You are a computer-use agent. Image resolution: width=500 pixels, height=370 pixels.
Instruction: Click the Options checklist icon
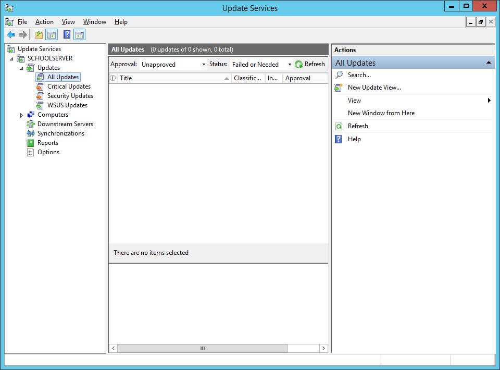click(x=31, y=152)
